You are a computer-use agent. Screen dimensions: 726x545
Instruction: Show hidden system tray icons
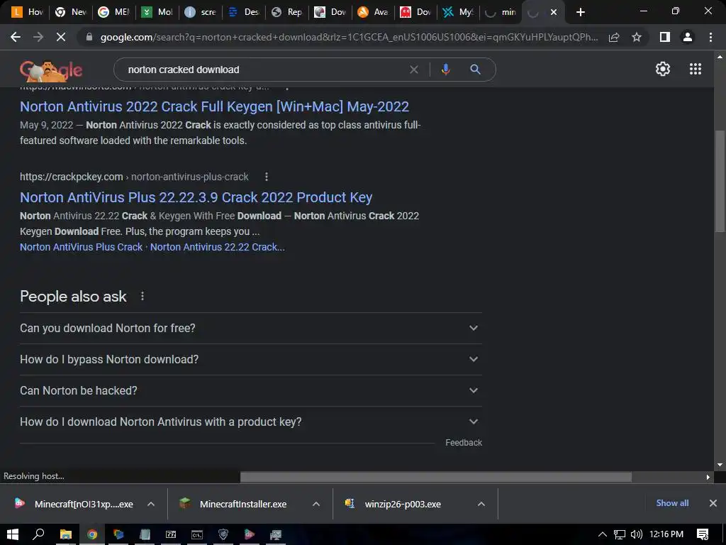coord(603,534)
